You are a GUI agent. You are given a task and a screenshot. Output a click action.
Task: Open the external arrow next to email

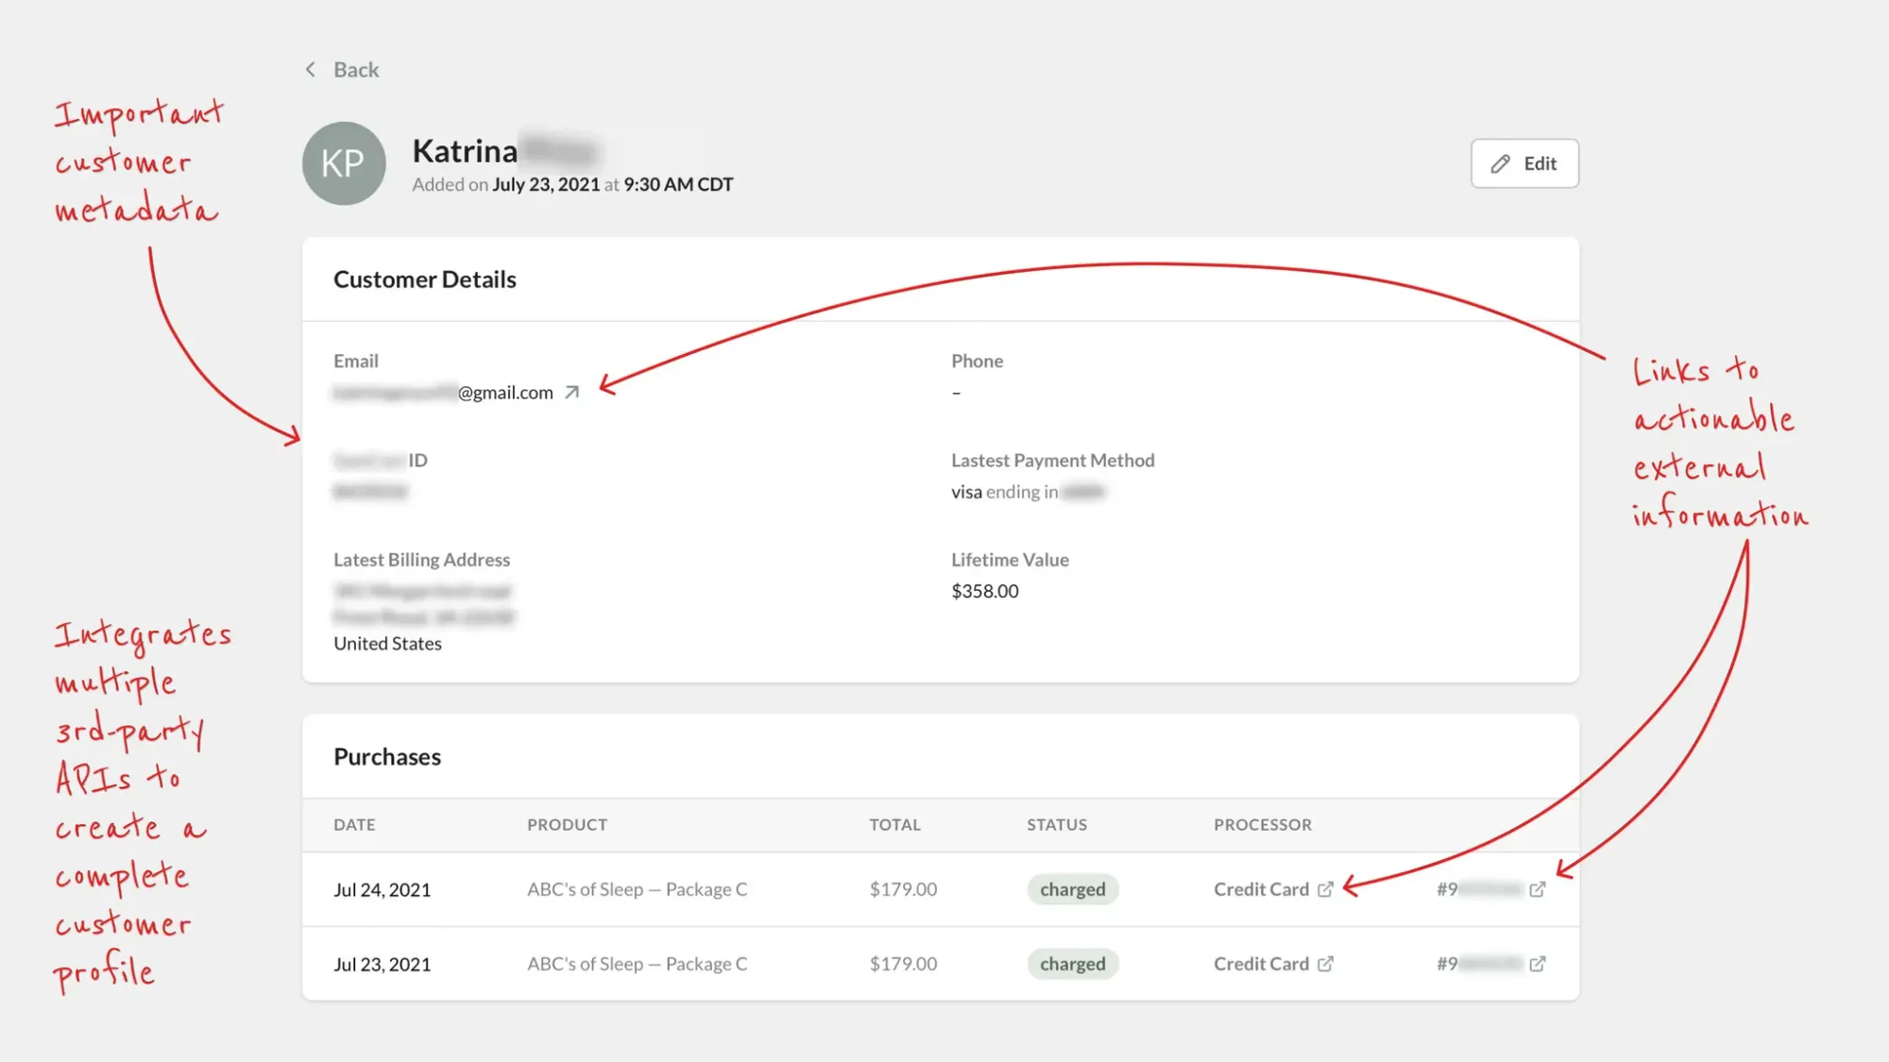tap(571, 393)
